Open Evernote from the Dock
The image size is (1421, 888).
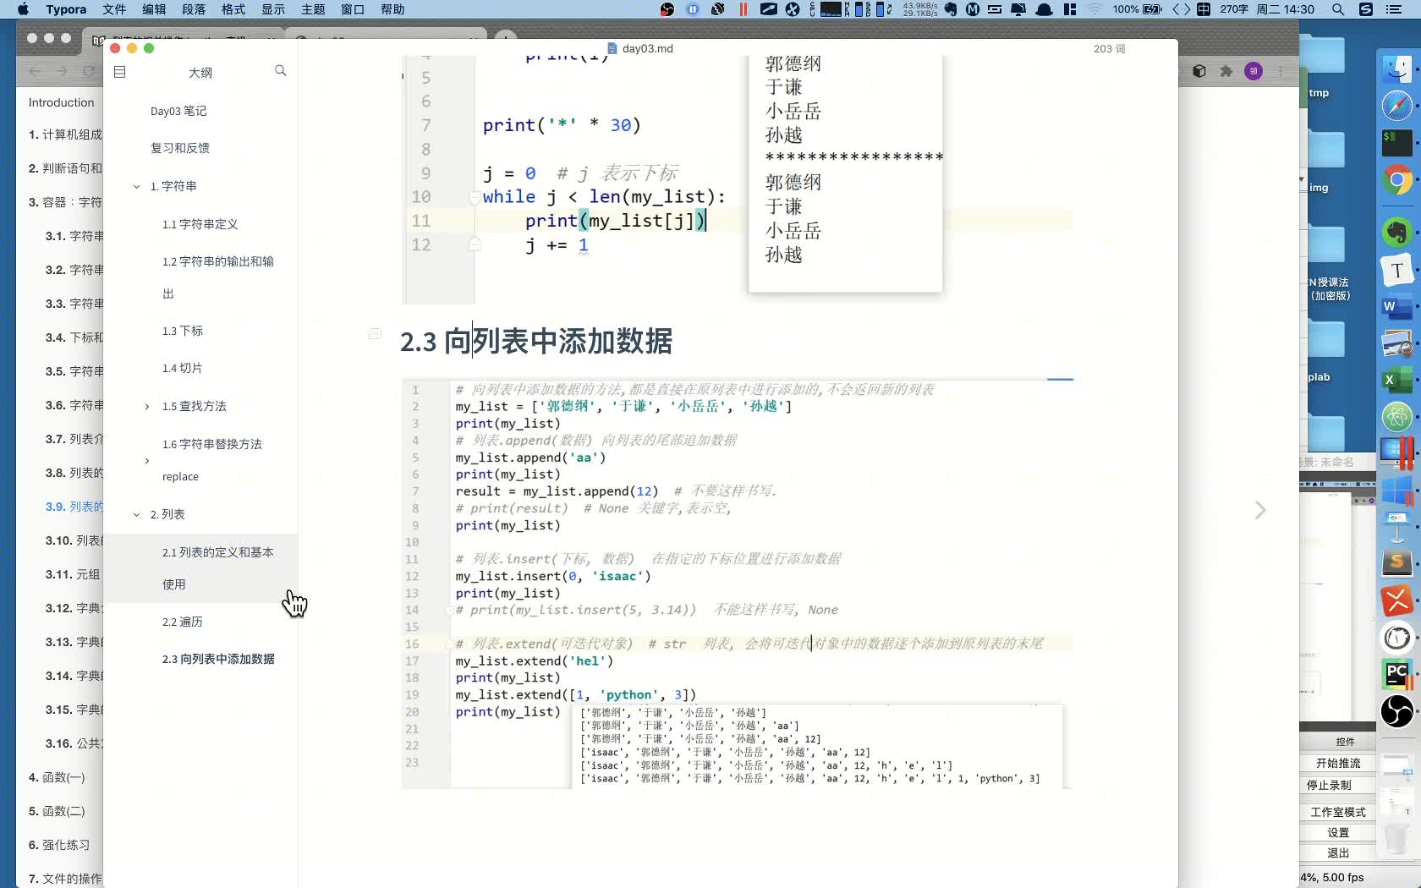(1397, 232)
